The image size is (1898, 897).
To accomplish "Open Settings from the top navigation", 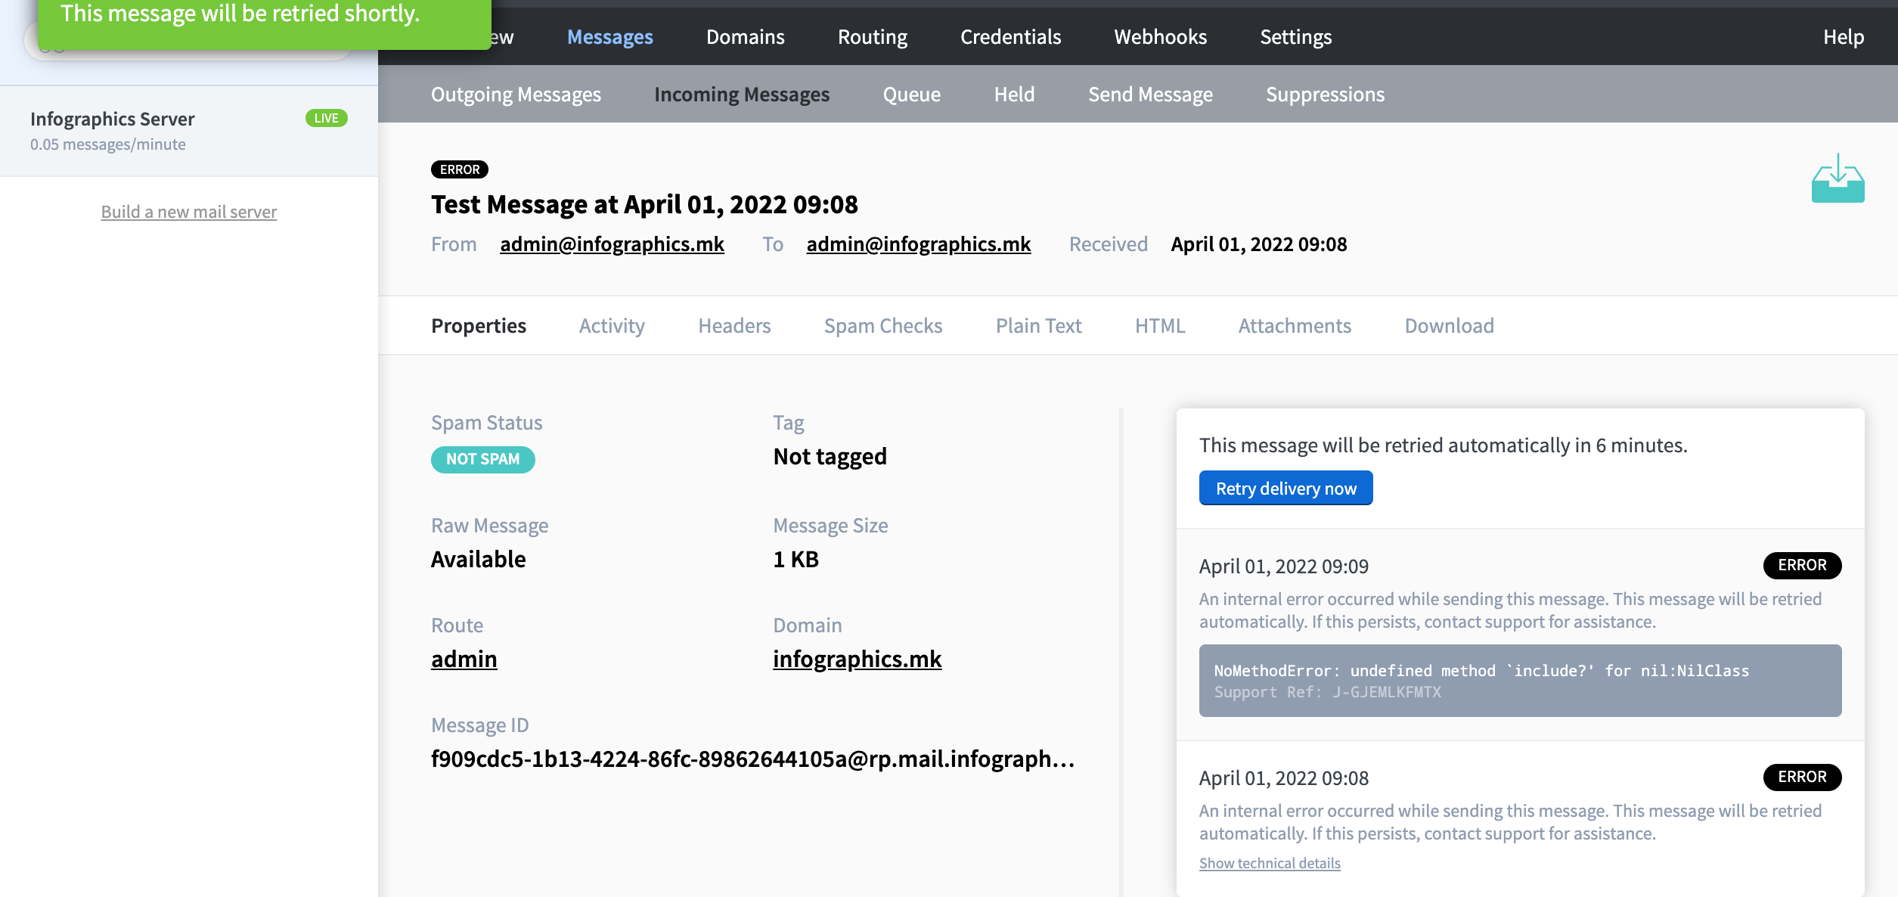I will [1295, 36].
